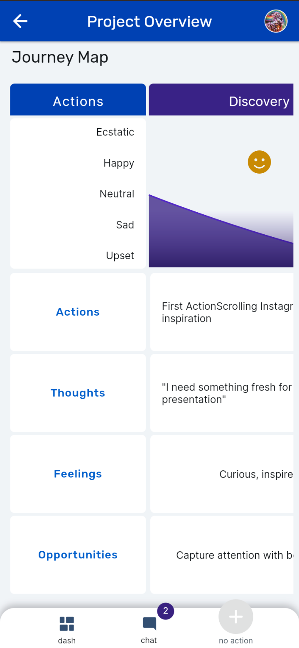The height and width of the screenshot is (648, 299).
Task: Click the Feelings row label
Action: (x=78, y=474)
